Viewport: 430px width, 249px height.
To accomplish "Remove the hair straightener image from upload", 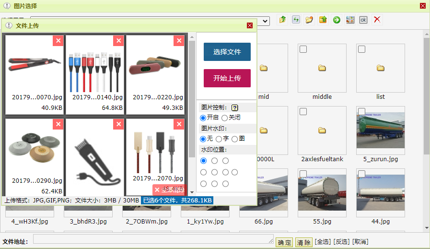I will coord(58,41).
